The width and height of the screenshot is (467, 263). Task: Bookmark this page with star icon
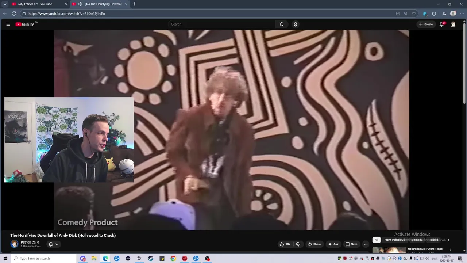click(414, 14)
